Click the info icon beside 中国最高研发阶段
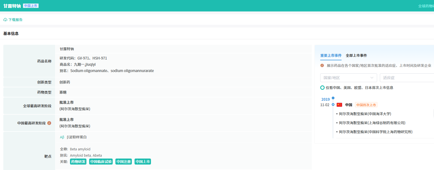Viewport: 434px width, 170px height. (x=49, y=123)
